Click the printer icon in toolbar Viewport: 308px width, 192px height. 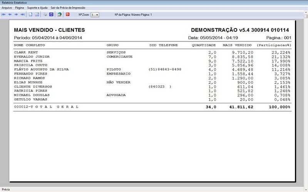pos(45,15)
